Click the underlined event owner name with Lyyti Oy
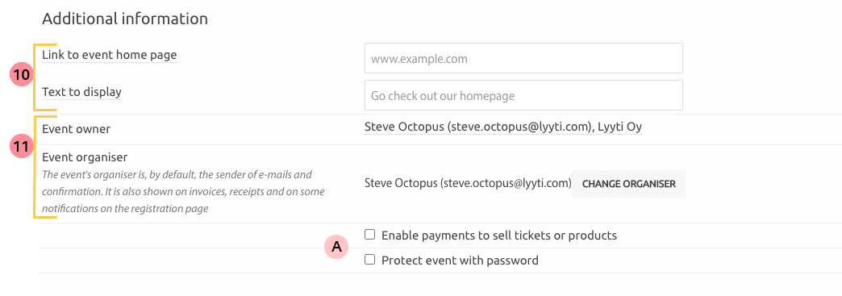842x296 pixels. click(x=503, y=127)
